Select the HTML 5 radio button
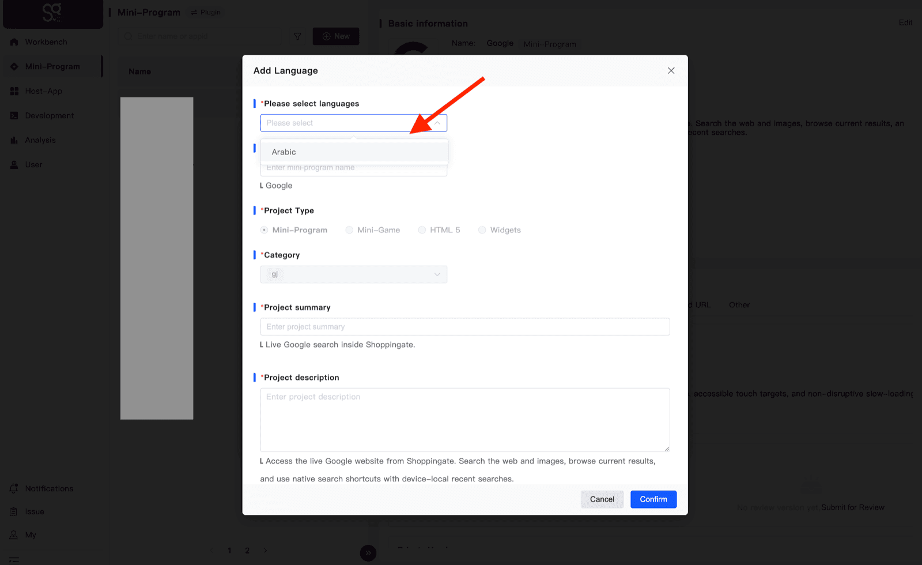This screenshot has height=565, width=922. click(x=422, y=229)
